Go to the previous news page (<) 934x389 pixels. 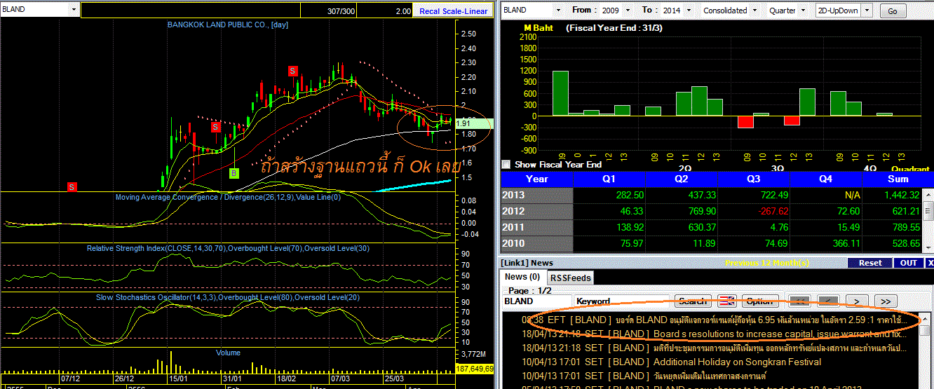tap(828, 301)
